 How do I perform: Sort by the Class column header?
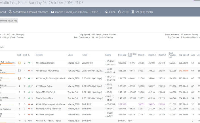coord(70,55)
